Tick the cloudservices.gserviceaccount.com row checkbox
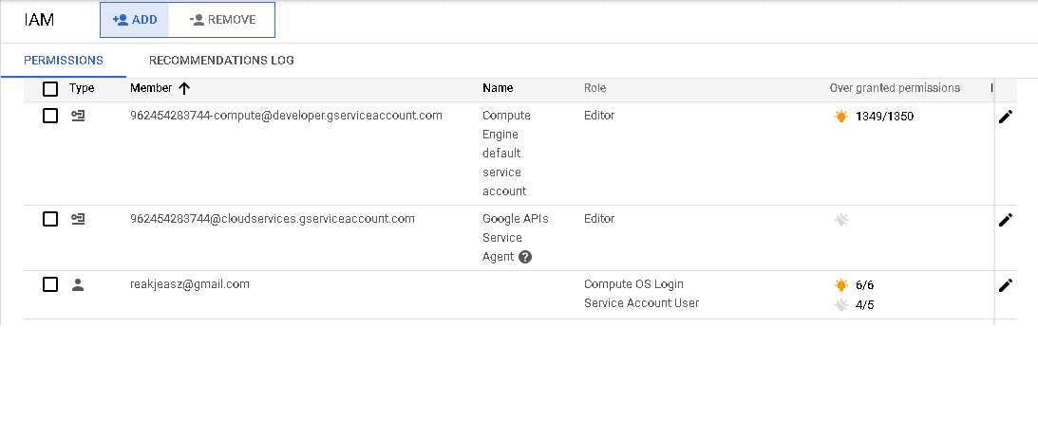 tap(50, 219)
